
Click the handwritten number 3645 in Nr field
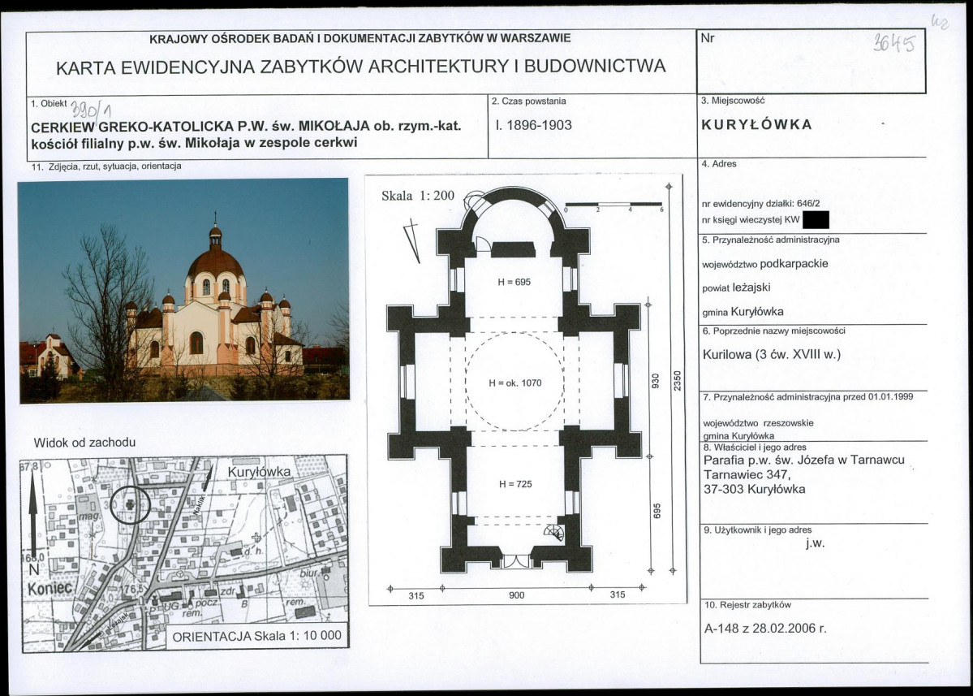tap(894, 43)
